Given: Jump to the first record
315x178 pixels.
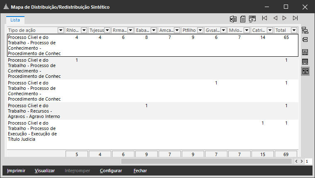Looking at the screenshot, I should 264,18.
